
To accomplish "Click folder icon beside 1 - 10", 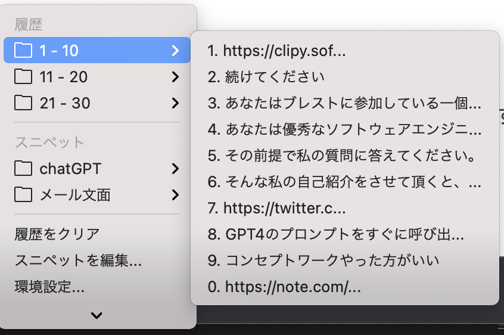I will point(23,51).
